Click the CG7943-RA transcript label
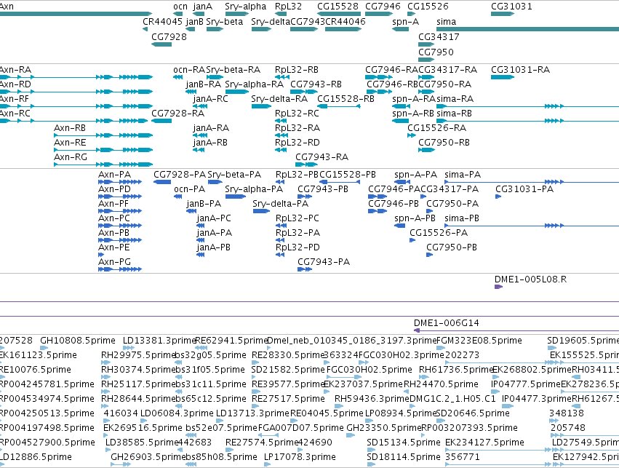Image resolution: width=619 pixels, height=468 pixels. [322, 157]
